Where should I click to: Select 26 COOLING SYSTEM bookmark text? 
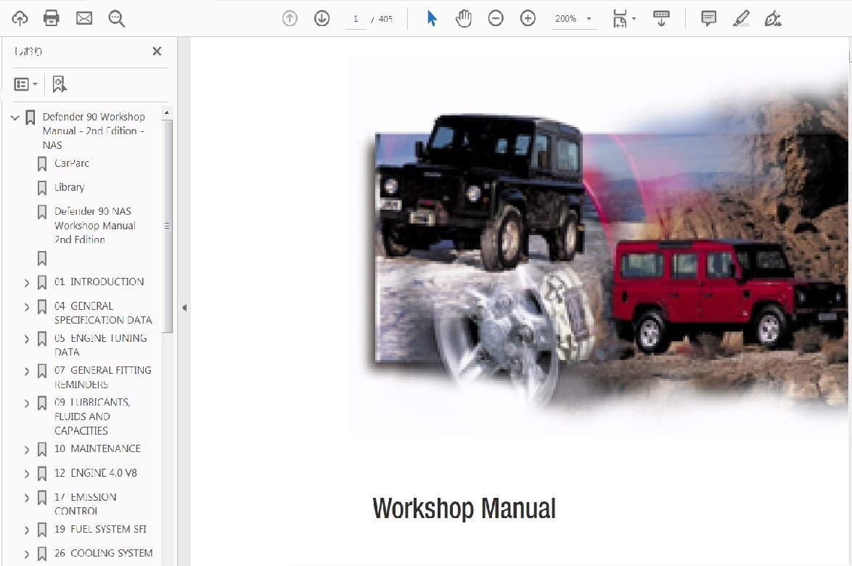pos(103,552)
